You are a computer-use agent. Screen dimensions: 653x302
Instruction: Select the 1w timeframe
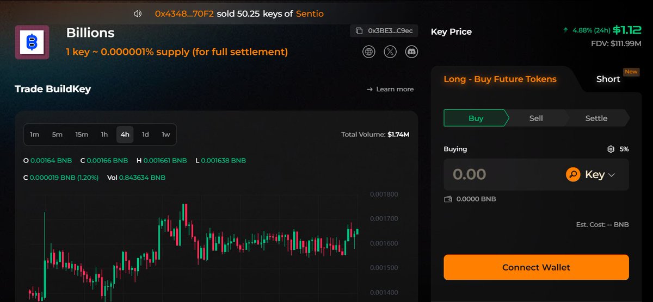pos(166,134)
